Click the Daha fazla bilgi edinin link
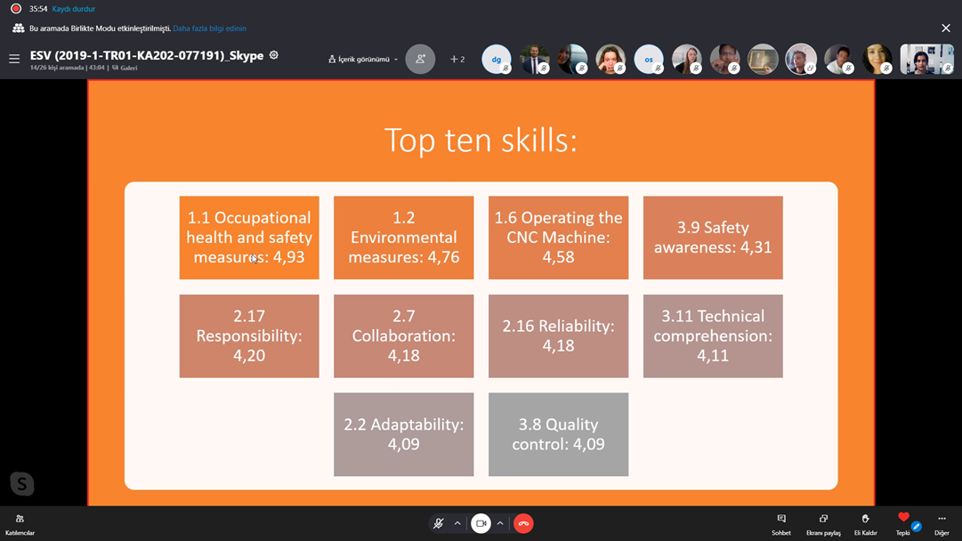 [210, 28]
